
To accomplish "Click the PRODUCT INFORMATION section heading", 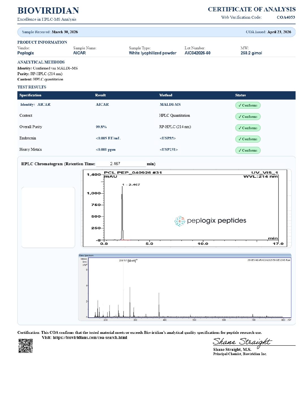I will pyautogui.click(x=42, y=42).
